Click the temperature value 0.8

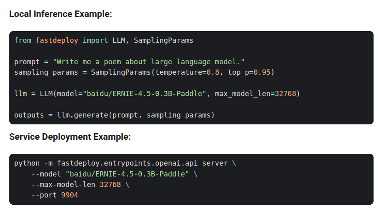[x=213, y=72]
